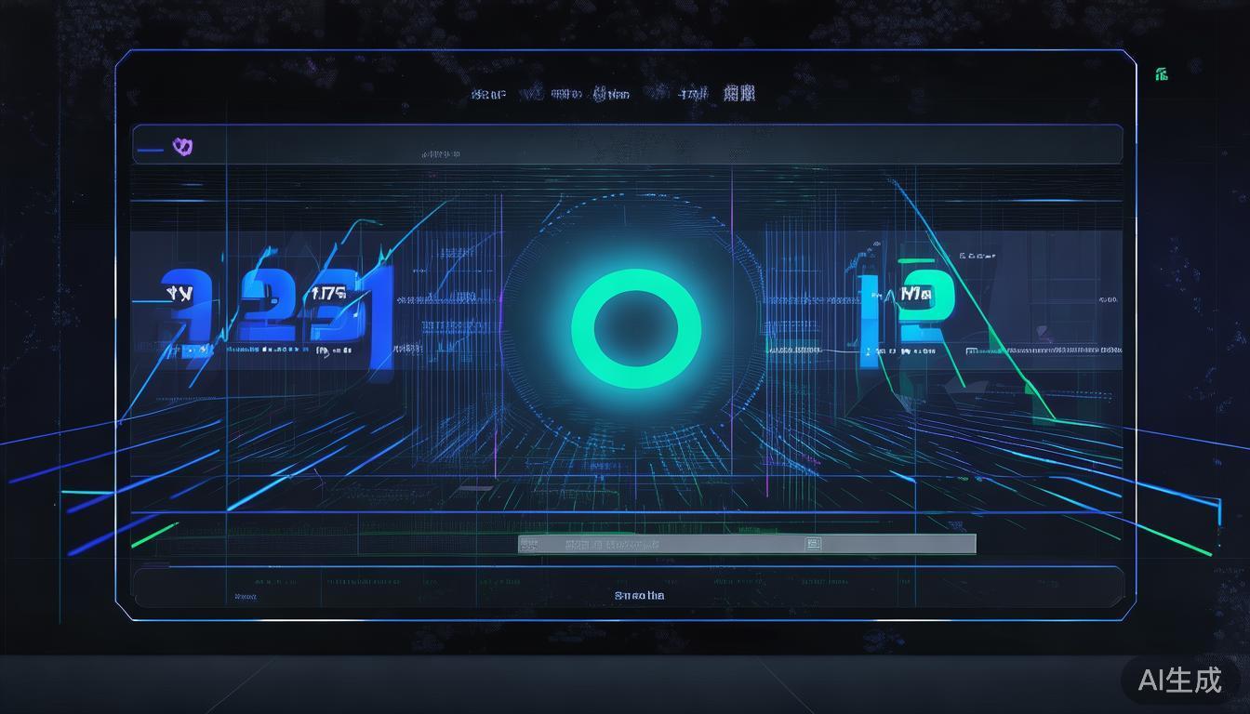Click inside the wide top bar field
Viewport: 1250px width, 714px height.
pos(651,144)
